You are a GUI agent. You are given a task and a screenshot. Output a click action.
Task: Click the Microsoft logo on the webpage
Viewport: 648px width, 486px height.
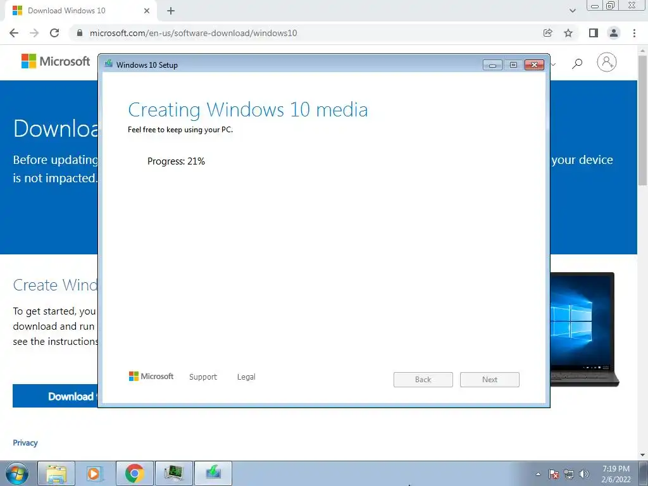[x=56, y=61]
